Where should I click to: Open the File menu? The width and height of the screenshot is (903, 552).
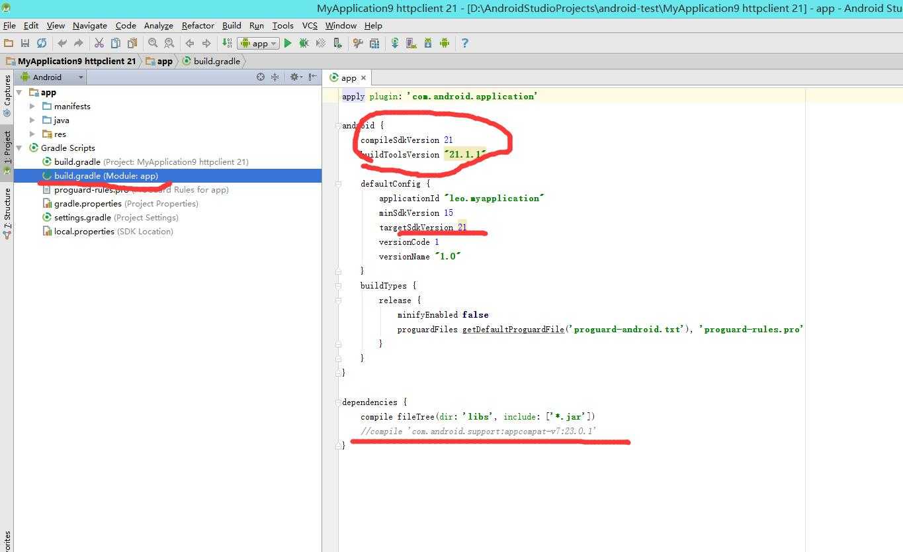pos(9,25)
